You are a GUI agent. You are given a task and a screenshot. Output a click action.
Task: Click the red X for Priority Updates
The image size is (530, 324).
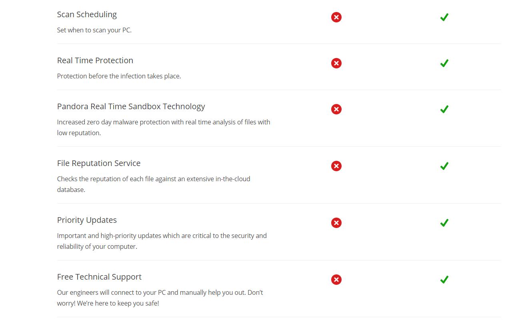[336, 223]
